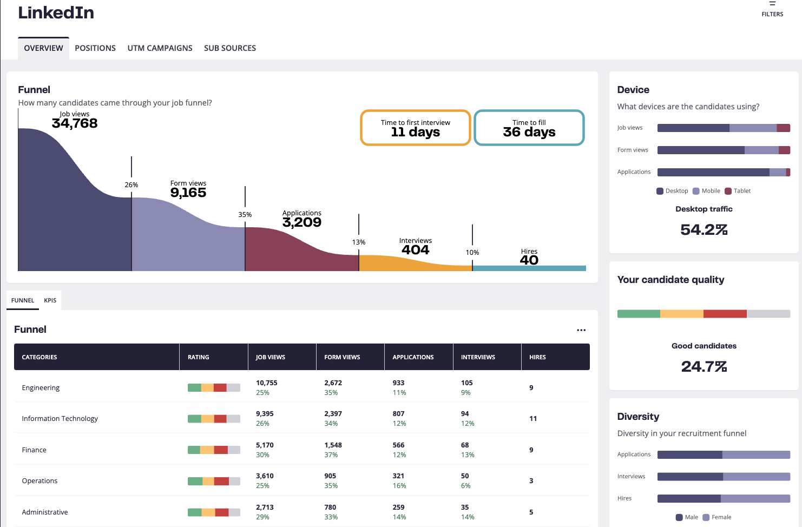This screenshot has height=527, width=802.
Task: Switch to the Positions tab
Action: click(x=95, y=48)
